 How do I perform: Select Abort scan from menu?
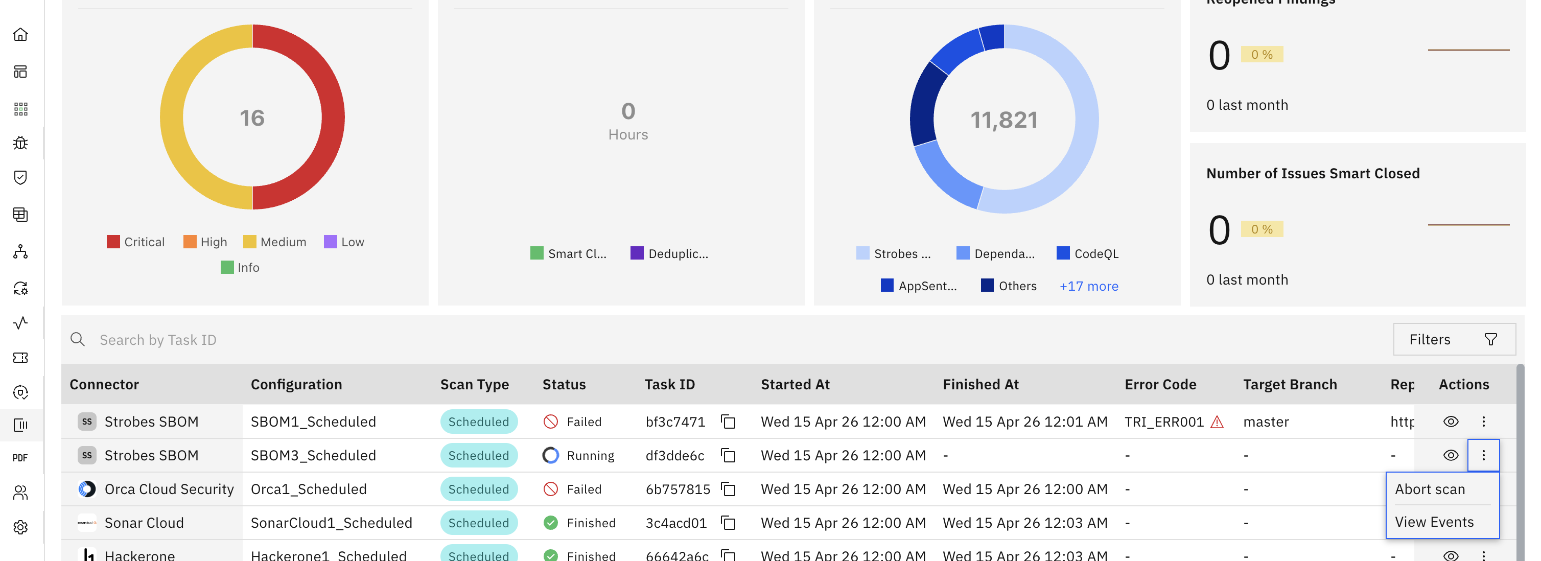1430,489
